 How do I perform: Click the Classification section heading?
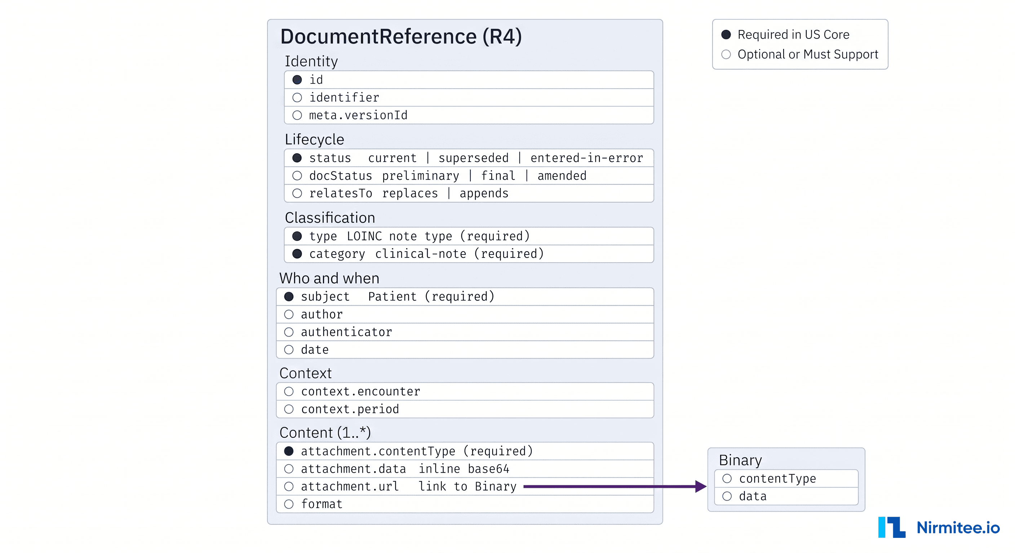[x=330, y=218]
